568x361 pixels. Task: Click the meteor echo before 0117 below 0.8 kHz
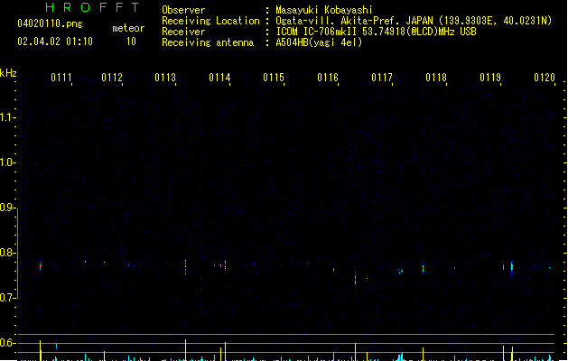pyautogui.click(x=356, y=280)
